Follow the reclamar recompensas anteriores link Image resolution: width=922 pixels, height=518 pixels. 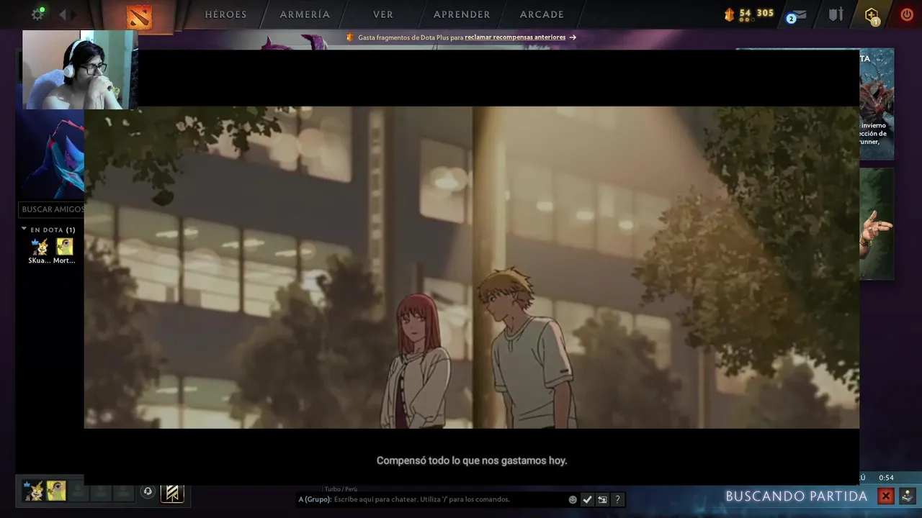pos(515,37)
